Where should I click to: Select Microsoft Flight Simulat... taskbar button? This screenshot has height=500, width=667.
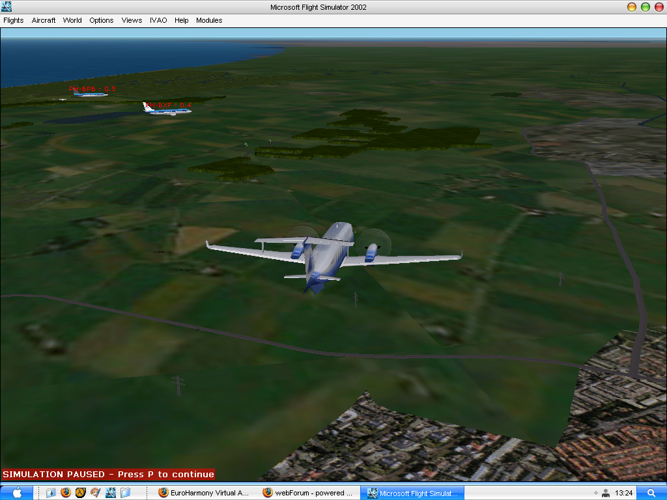point(412,493)
